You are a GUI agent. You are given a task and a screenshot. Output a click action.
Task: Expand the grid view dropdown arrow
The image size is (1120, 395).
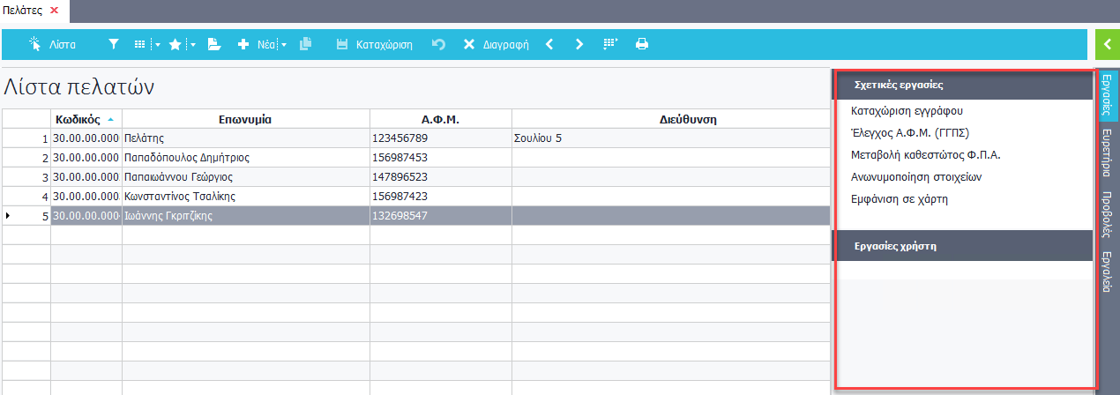click(x=158, y=44)
